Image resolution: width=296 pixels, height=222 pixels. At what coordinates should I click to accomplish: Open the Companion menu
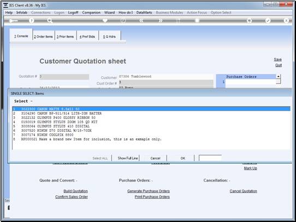coord(91,13)
